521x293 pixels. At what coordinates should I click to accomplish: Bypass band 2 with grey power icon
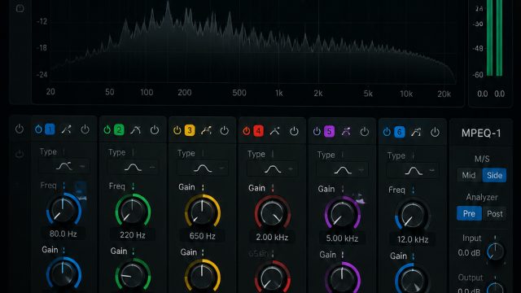click(155, 130)
